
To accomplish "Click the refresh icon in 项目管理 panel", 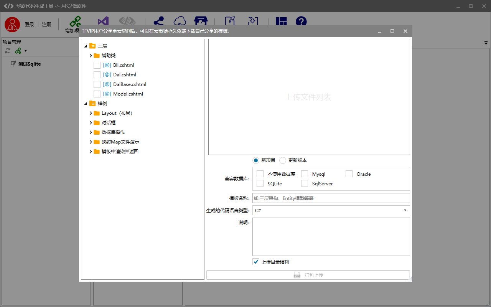I will click(x=8, y=51).
